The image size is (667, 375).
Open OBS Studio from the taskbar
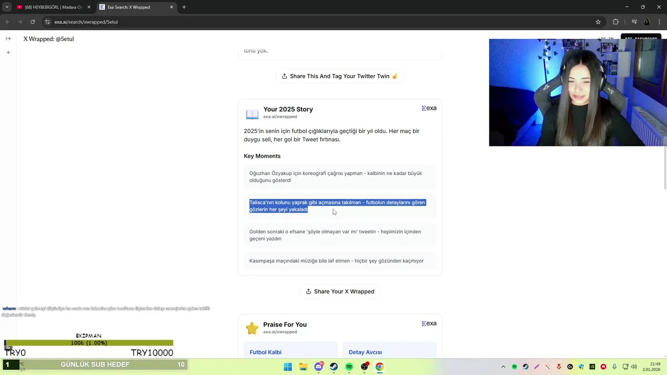[365, 367]
